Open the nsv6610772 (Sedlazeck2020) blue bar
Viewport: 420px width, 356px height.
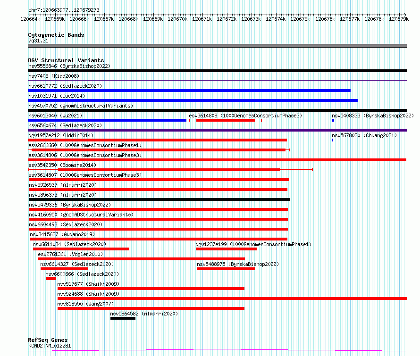coord(189,91)
